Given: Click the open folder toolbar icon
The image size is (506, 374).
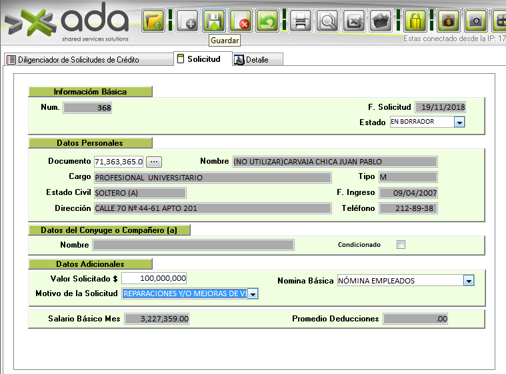Looking at the screenshot, I should 153,21.
